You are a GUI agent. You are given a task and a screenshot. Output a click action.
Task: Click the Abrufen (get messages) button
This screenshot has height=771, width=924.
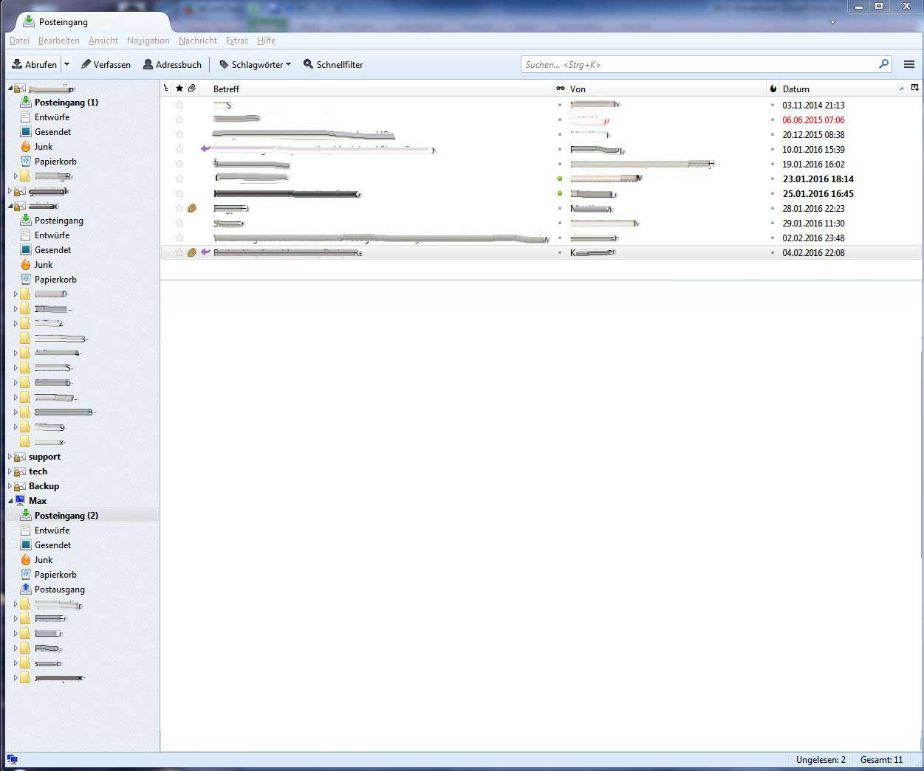[35, 64]
